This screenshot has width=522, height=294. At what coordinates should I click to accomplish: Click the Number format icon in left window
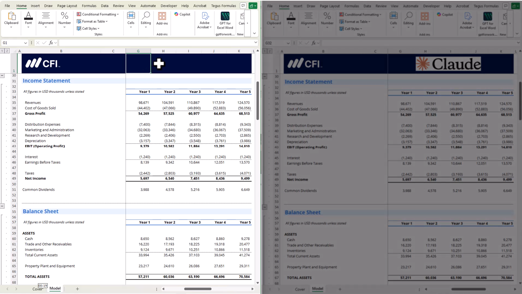(x=65, y=20)
